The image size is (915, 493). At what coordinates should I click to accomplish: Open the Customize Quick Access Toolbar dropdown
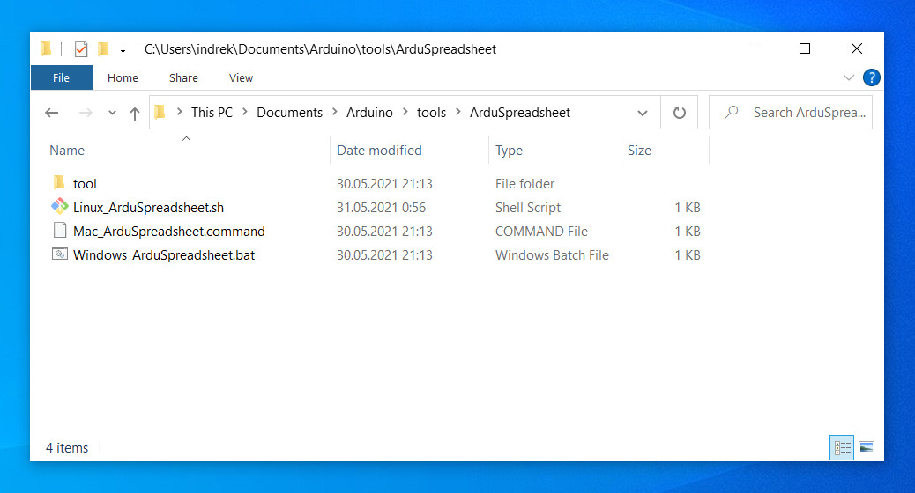tap(123, 50)
